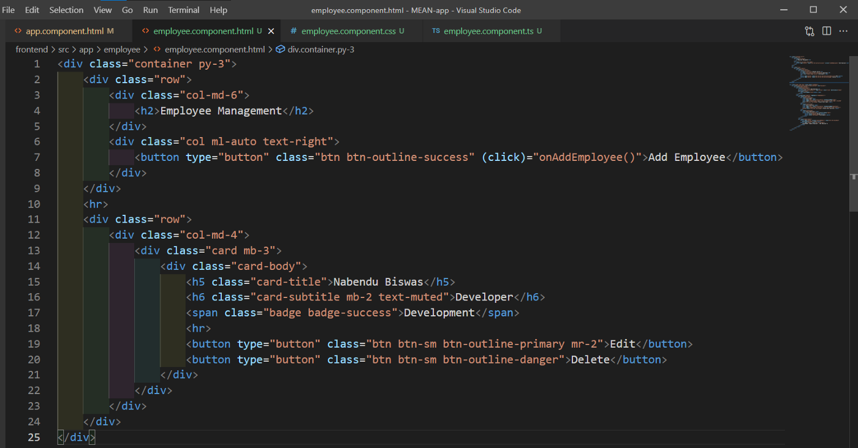Click the symbol icon before div.container.py-3 breadcrumb

click(x=281, y=50)
